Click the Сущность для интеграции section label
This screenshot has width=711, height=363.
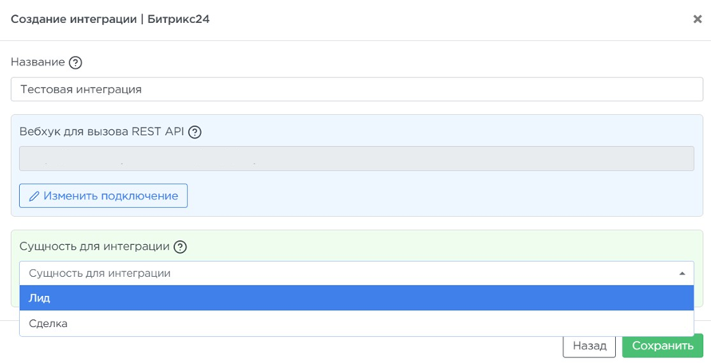coord(94,247)
